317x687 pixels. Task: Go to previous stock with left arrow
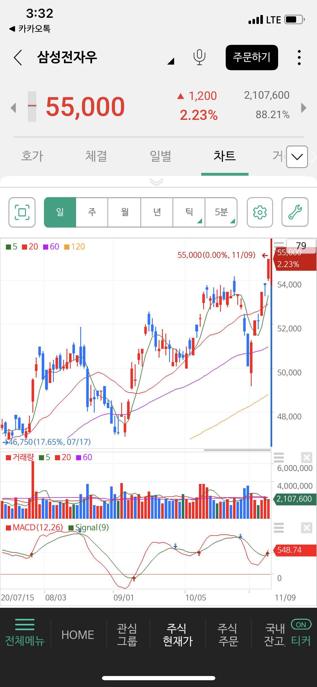pyautogui.click(x=13, y=107)
